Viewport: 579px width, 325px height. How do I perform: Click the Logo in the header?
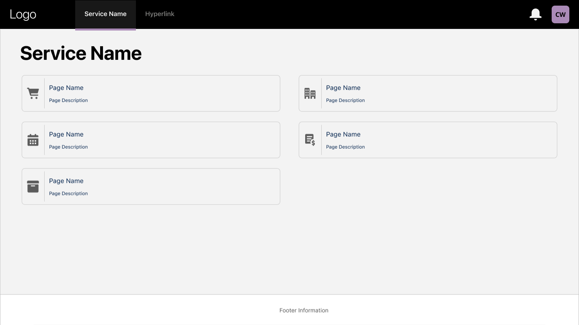(x=23, y=14)
